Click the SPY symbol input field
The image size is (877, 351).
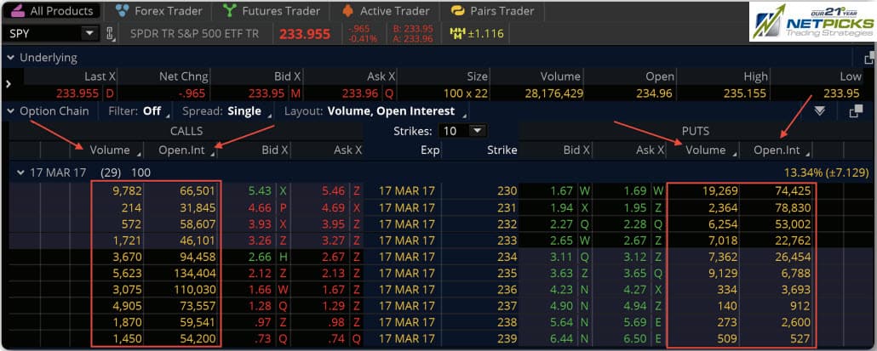tap(43, 33)
